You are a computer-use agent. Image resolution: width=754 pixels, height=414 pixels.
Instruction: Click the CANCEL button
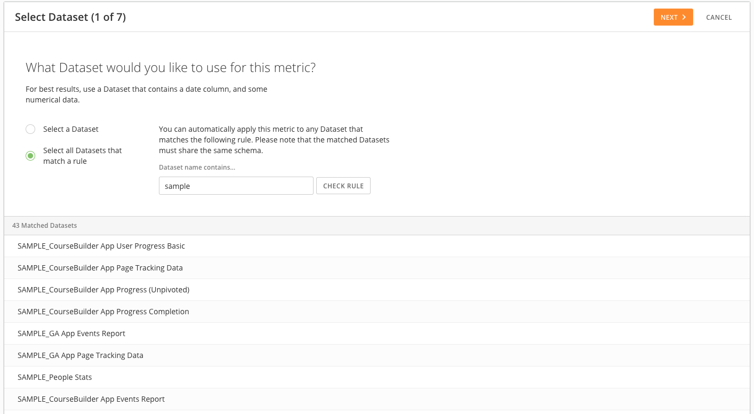(719, 17)
